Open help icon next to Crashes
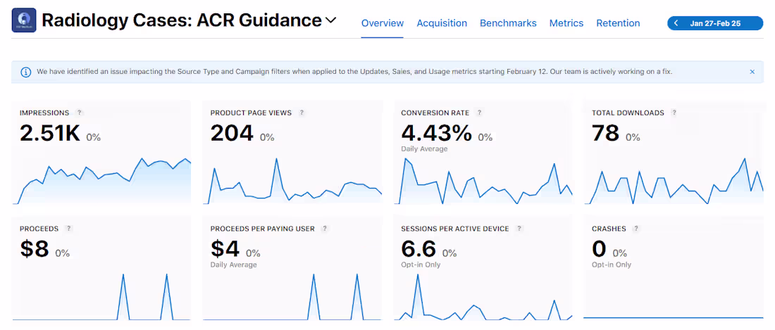The image size is (775, 330). [x=636, y=229]
